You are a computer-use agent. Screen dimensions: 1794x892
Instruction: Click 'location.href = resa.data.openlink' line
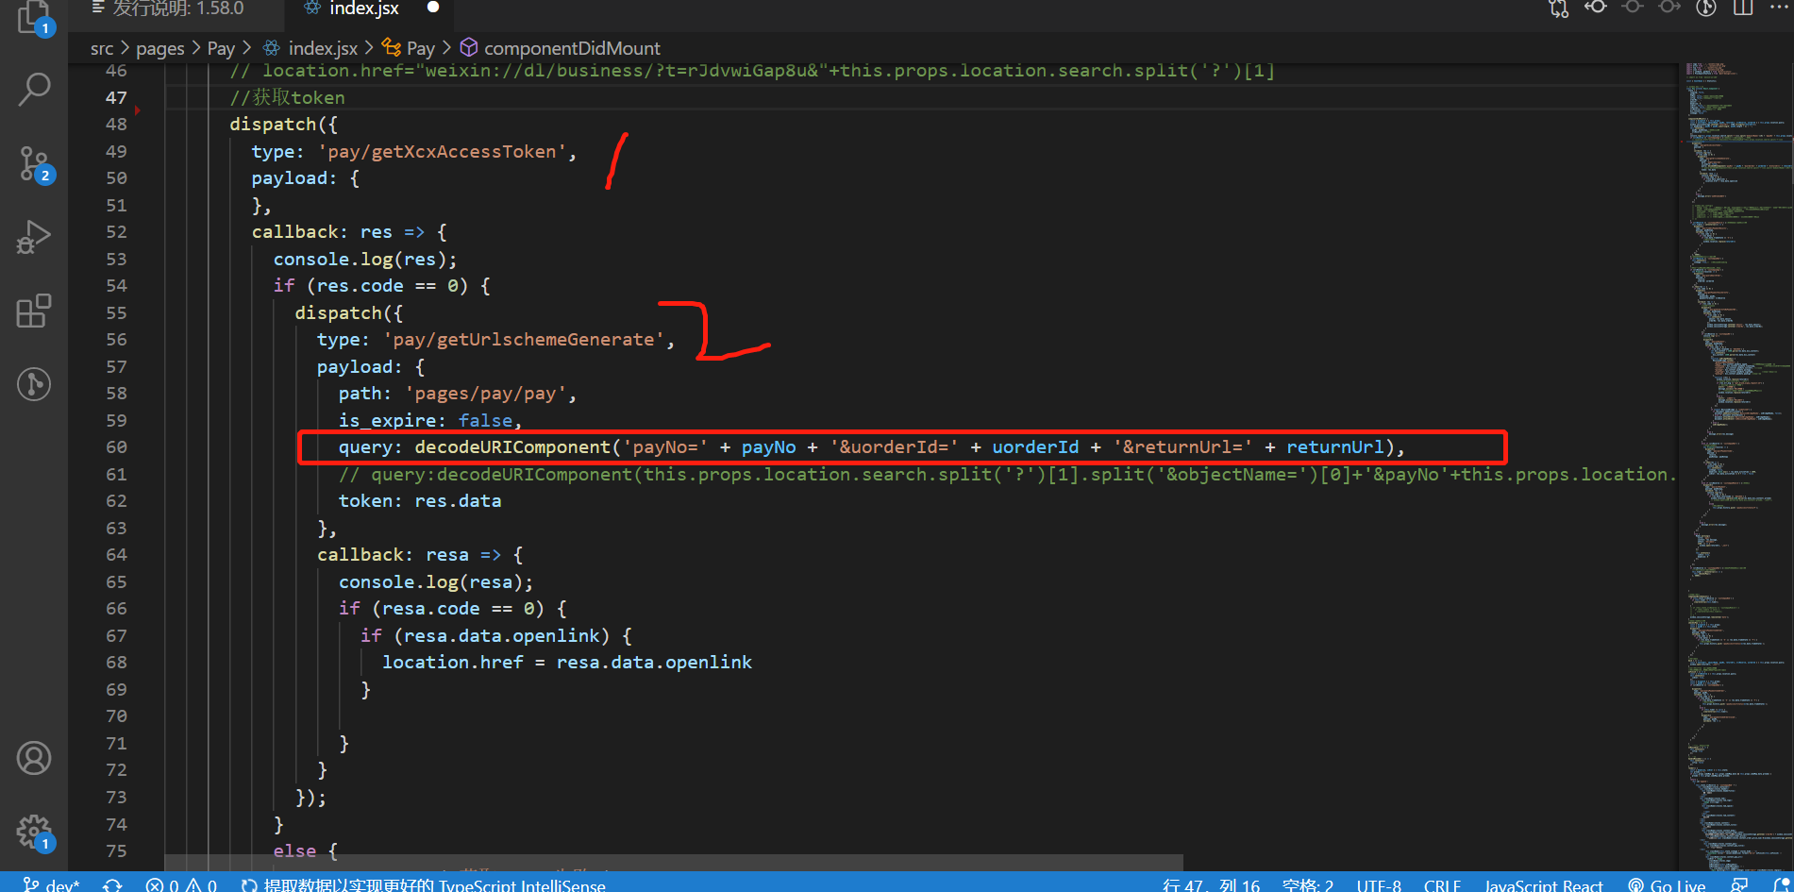click(567, 662)
